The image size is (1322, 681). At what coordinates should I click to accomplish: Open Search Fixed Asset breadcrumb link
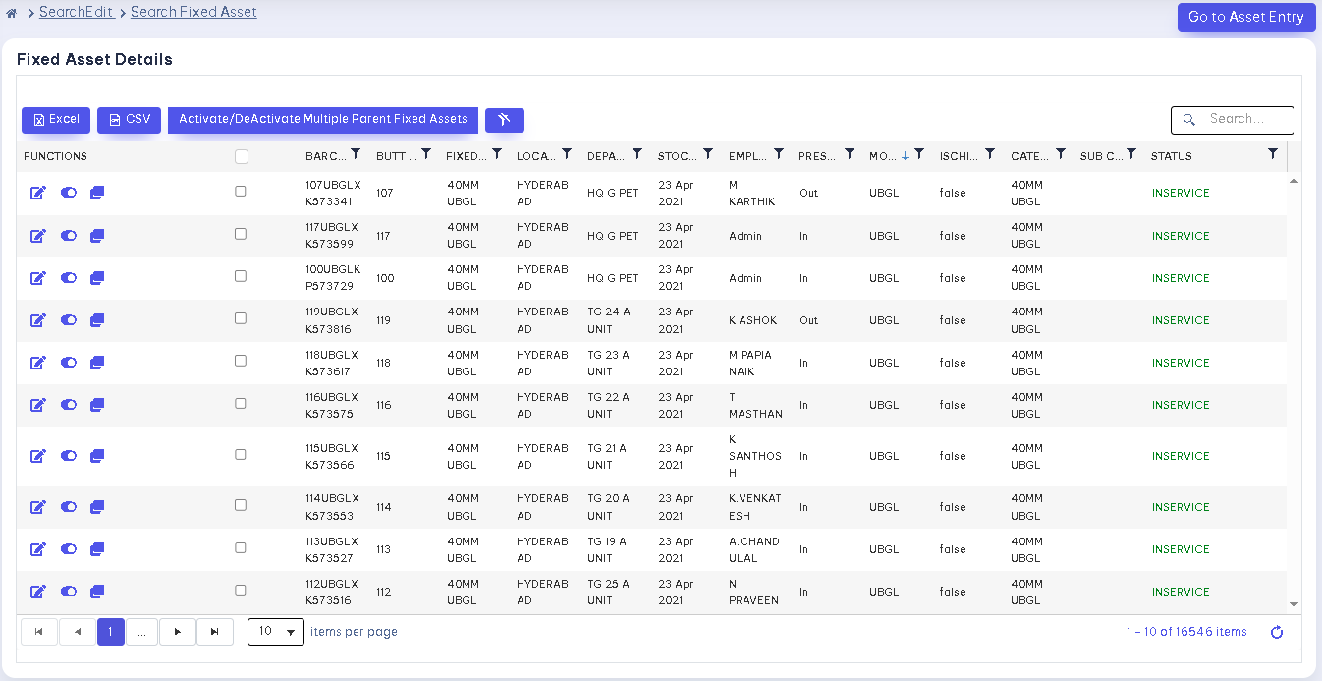pyautogui.click(x=193, y=13)
